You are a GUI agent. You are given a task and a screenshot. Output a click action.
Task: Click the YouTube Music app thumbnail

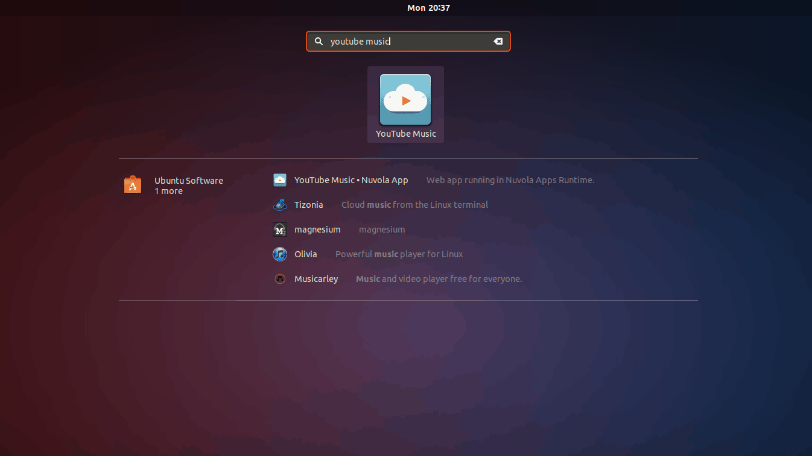pos(405,98)
